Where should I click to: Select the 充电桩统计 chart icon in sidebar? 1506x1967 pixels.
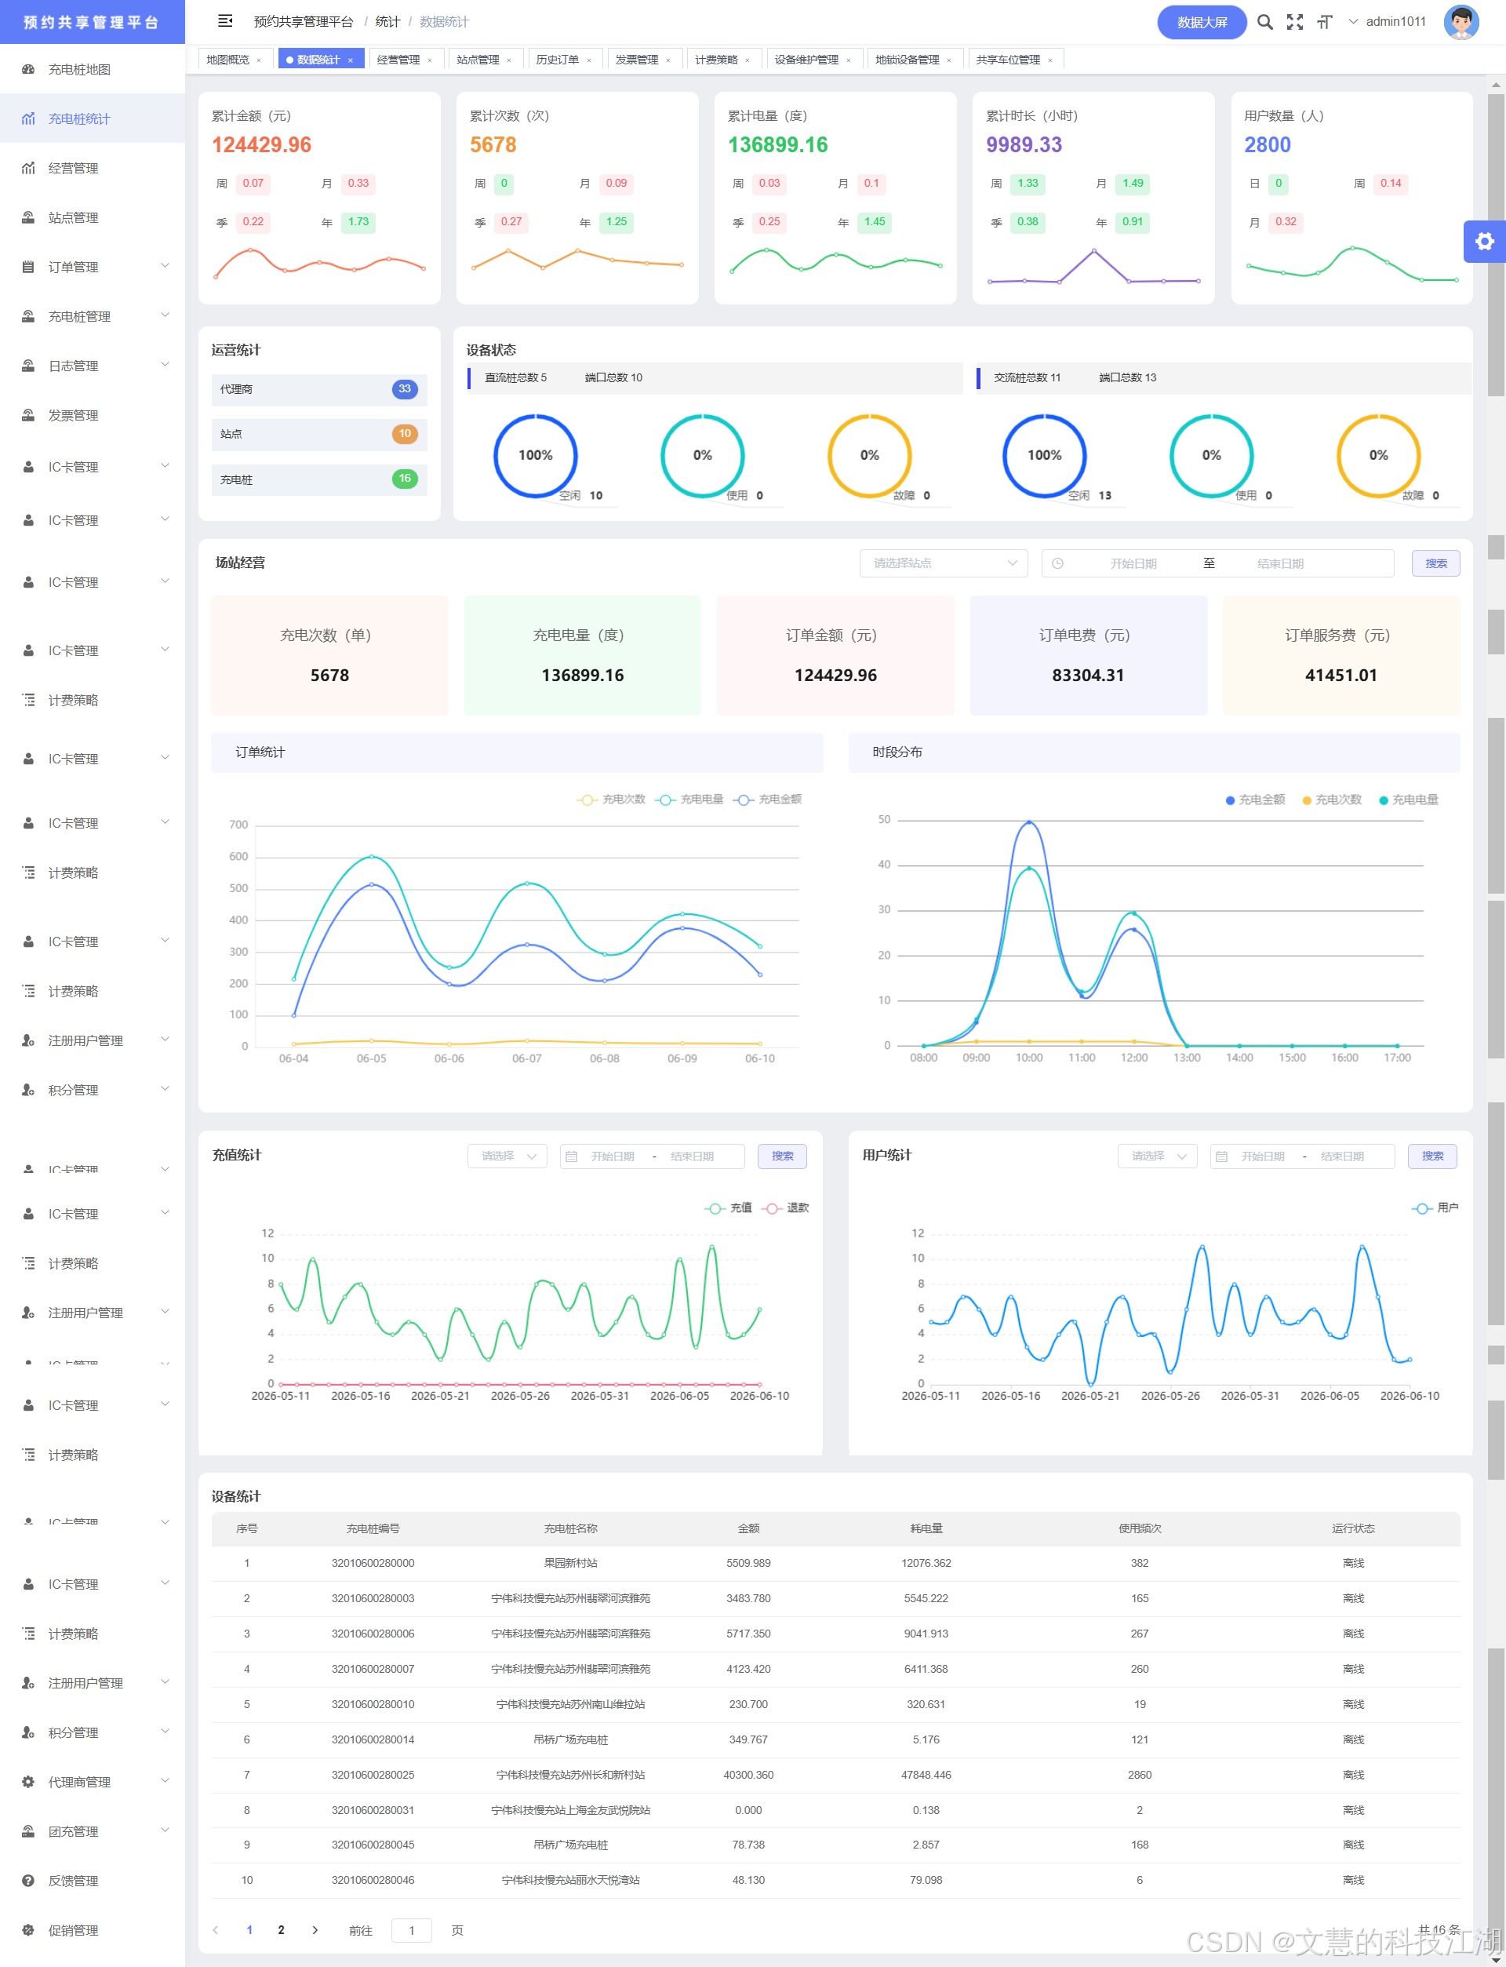tap(29, 118)
